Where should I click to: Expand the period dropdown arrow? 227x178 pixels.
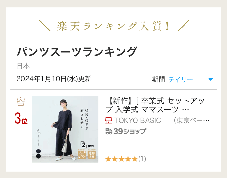pos(211,79)
